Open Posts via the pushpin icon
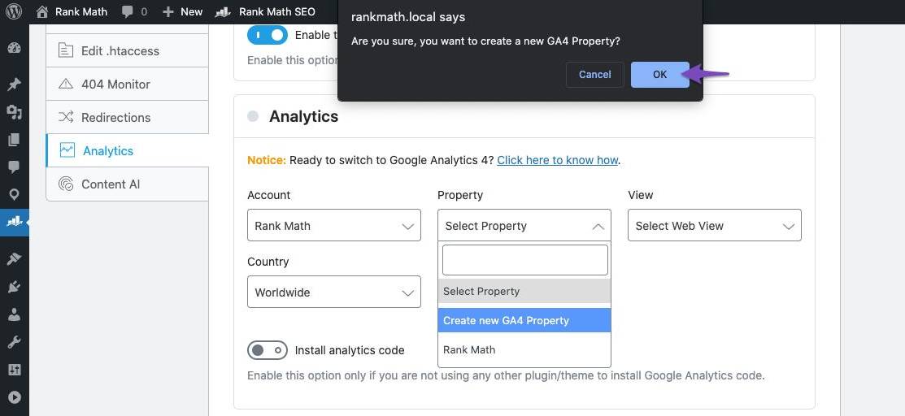The height and width of the screenshot is (416, 905). 14,84
